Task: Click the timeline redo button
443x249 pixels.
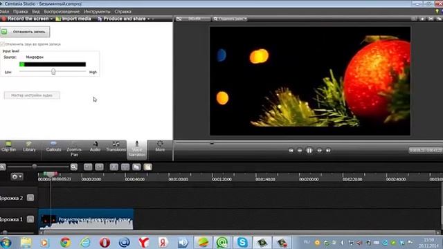Action: tap(99, 167)
